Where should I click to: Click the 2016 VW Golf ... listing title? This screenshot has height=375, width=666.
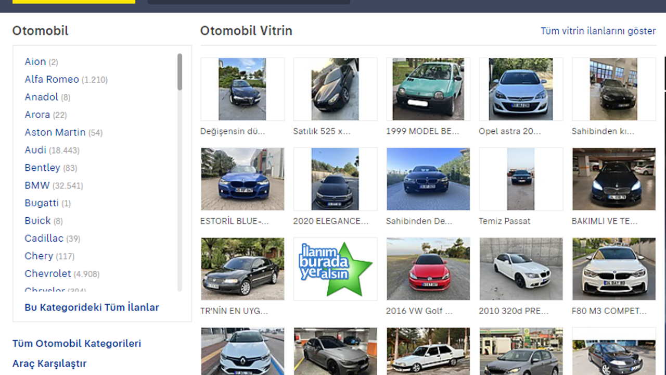pos(419,311)
